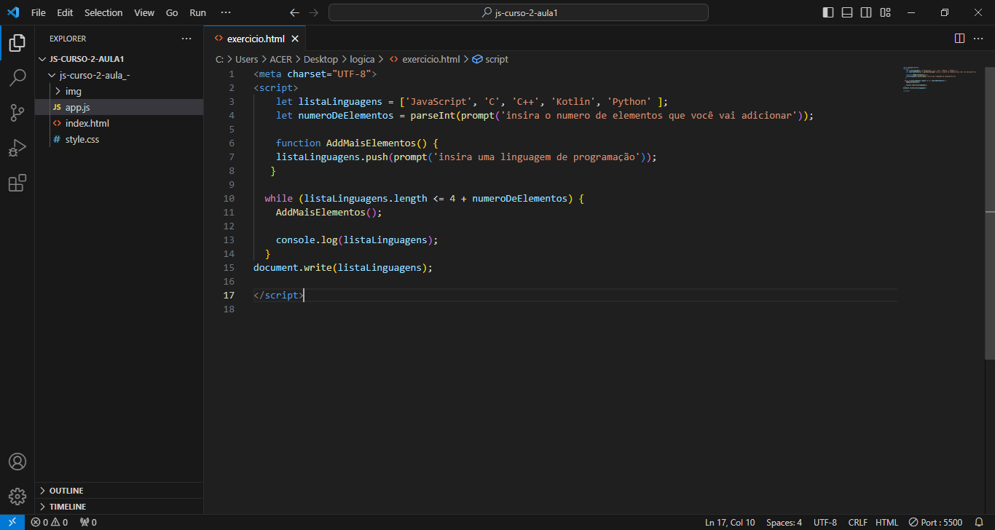995x530 pixels.
Task: Click 'console.log' on line 13
Action: coord(307,240)
